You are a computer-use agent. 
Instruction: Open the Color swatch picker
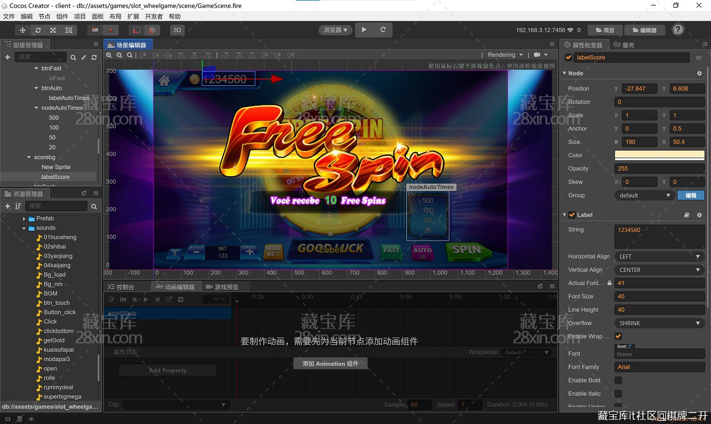pos(659,155)
